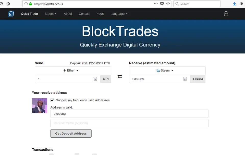The width and height of the screenshot is (245, 155).
Task: Click the Your receive address heading
Action: pos(49,93)
